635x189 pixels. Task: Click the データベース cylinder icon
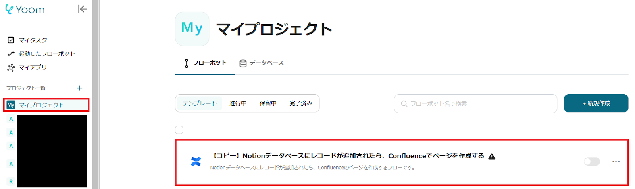pos(243,63)
